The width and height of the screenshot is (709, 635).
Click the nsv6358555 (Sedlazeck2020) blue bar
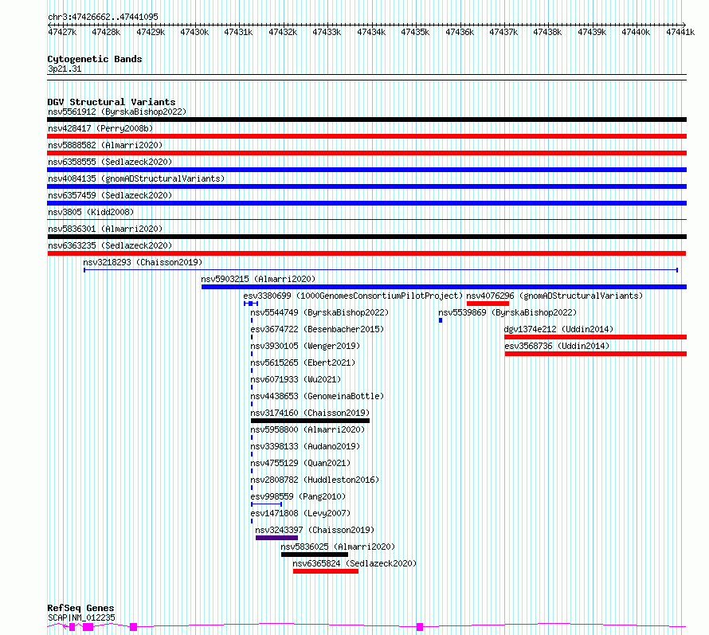(x=366, y=170)
